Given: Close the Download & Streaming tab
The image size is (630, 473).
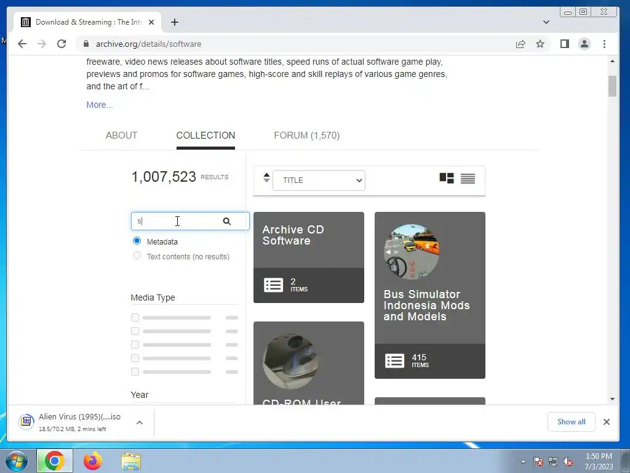Looking at the screenshot, I should point(151,22).
